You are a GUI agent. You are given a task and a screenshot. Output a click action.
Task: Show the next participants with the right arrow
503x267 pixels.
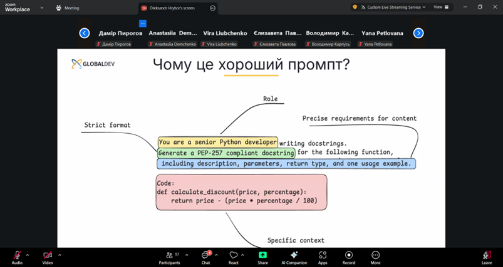pyautogui.click(x=418, y=33)
